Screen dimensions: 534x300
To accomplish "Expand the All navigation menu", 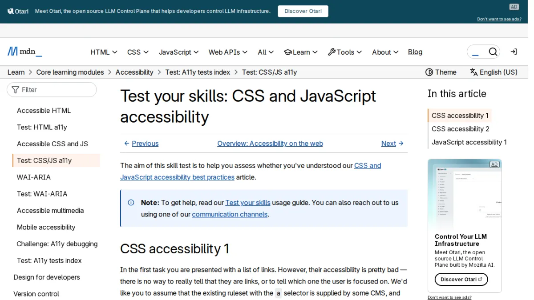I will coord(266,52).
